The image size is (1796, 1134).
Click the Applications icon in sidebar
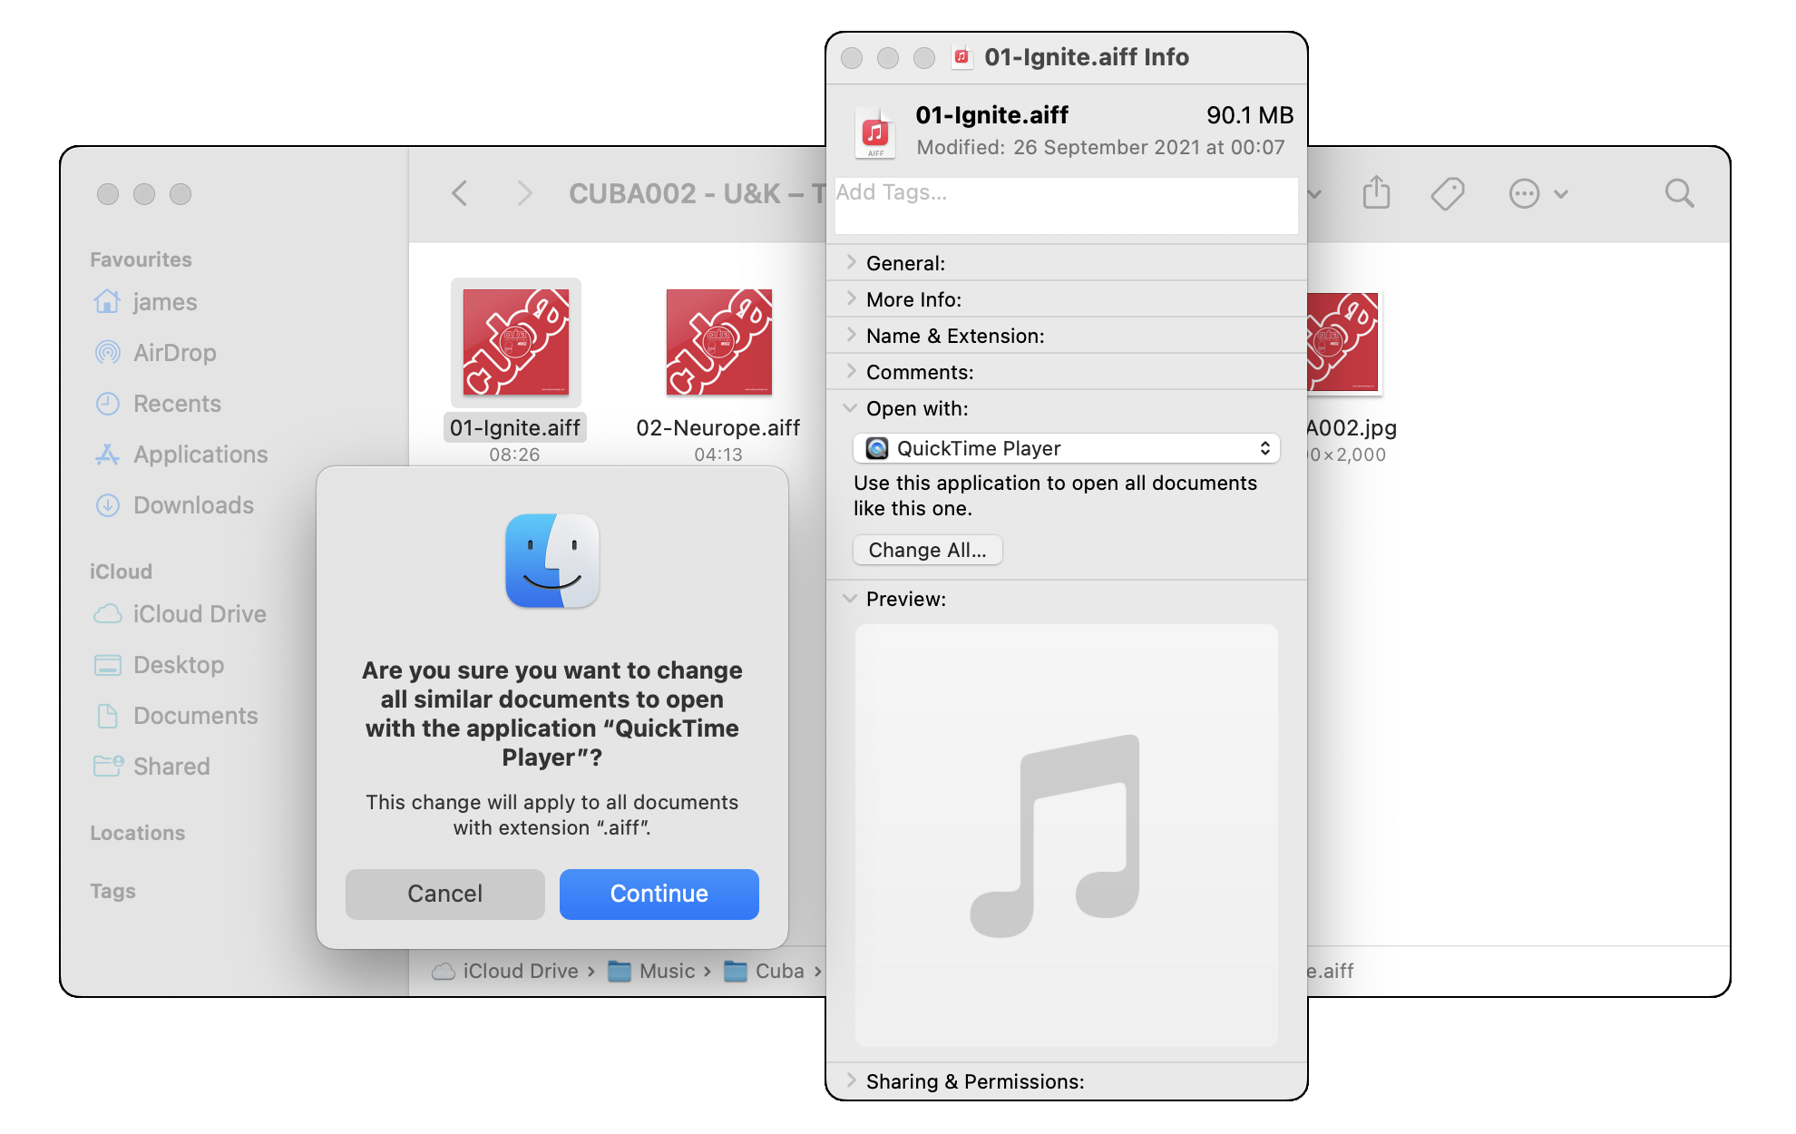click(110, 454)
